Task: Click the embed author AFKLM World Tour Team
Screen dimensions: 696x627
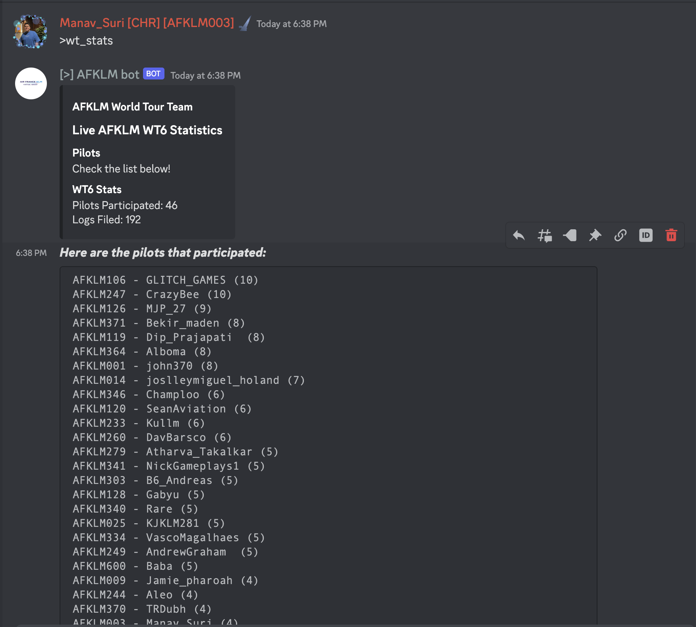Action: tap(132, 107)
